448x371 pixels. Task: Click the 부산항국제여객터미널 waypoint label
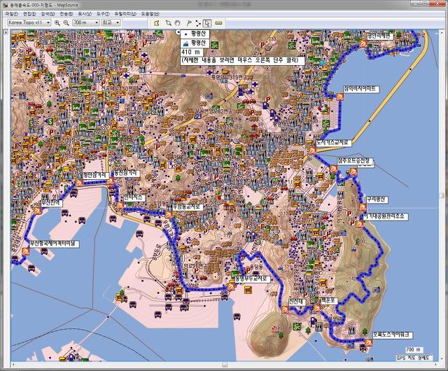55,244
